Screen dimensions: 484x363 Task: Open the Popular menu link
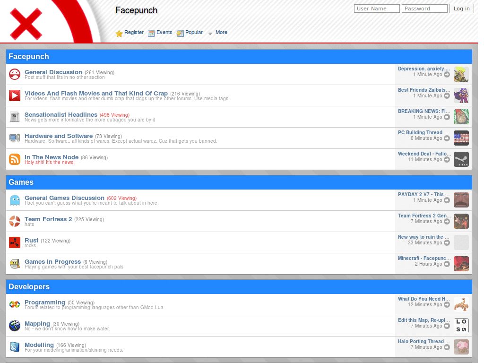tap(194, 32)
